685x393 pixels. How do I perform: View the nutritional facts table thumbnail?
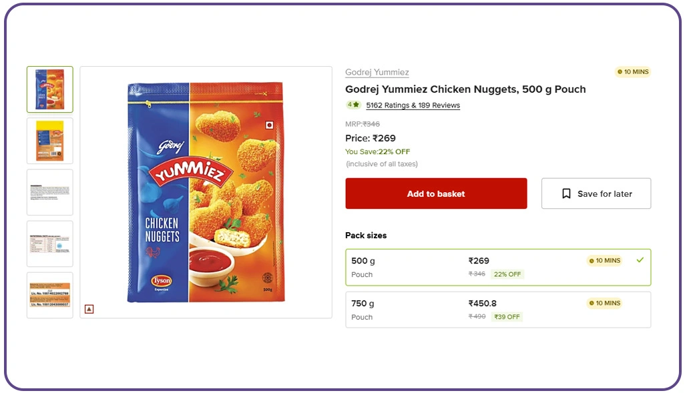click(50, 244)
